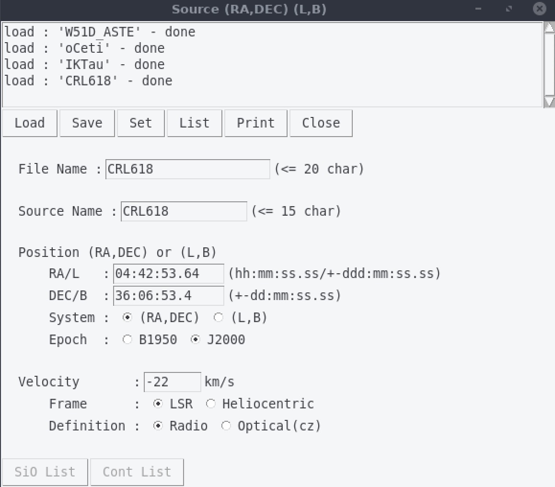Click the File Name input field
The width and height of the screenshot is (555, 487).
tap(187, 169)
